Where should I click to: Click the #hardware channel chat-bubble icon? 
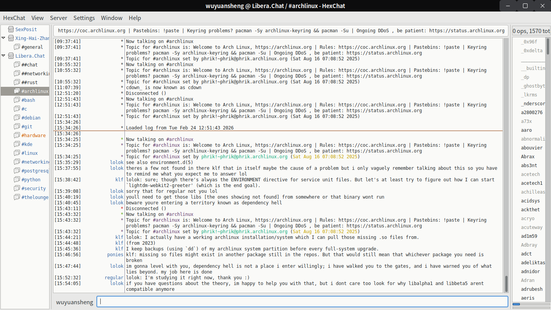pyautogui.click(x=17, y=135)
